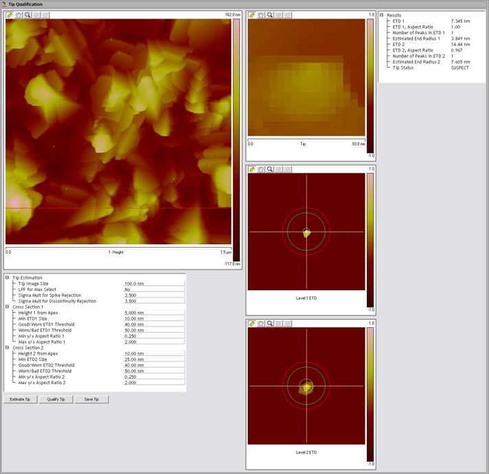Click the Estimate Tip button
The image size is (489, 474).
[x=21, y=399]
